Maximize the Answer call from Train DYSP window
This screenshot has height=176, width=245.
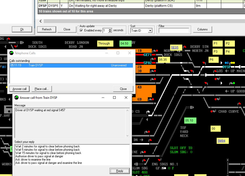(114, 97)
